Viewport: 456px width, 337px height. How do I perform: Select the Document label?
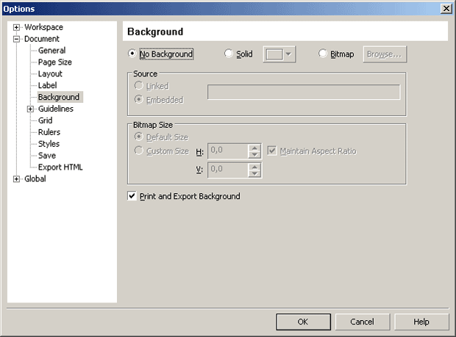(x=42, y=39)
